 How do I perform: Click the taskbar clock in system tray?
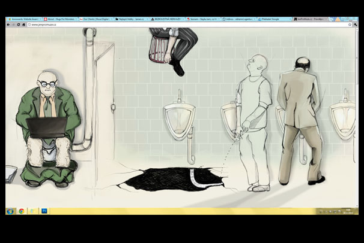tap(350, 211)
